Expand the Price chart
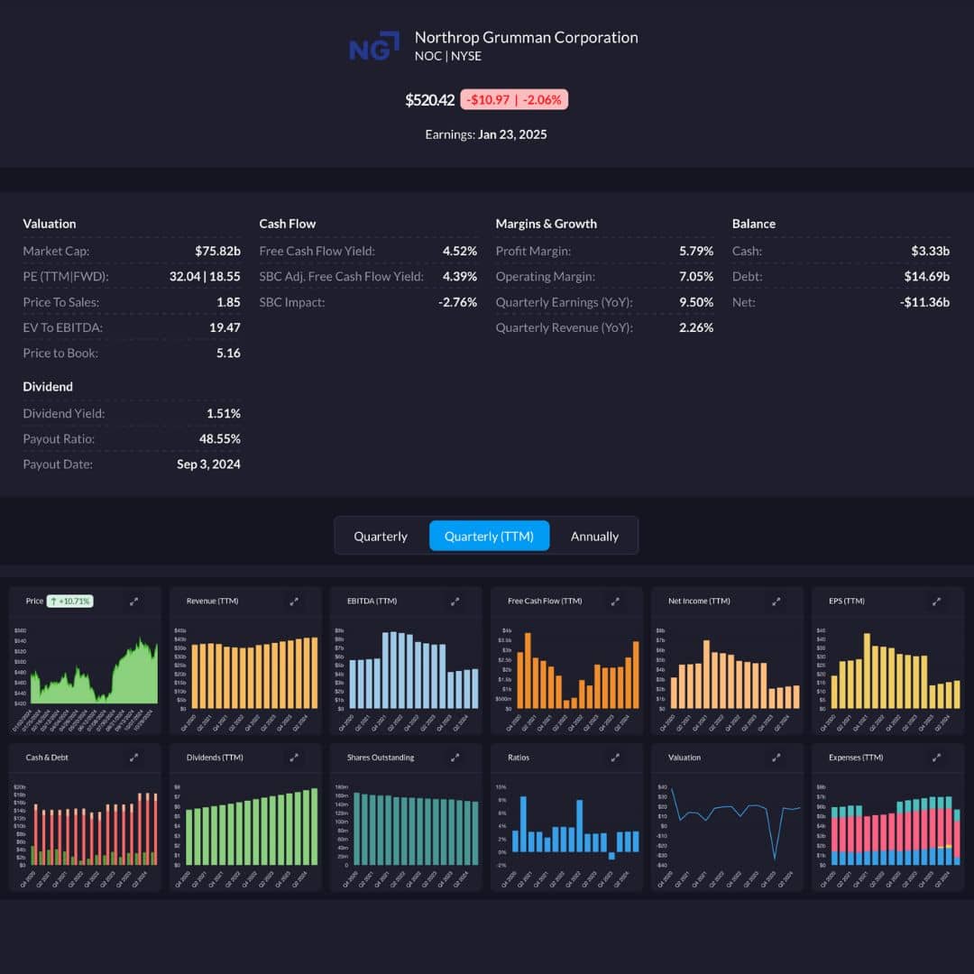974x974 pixels. click(x=133, y=602)
